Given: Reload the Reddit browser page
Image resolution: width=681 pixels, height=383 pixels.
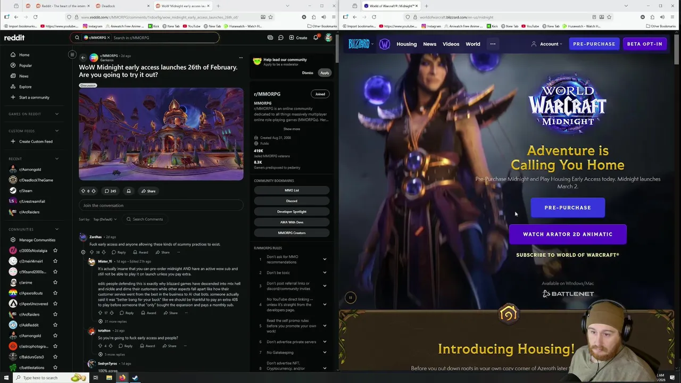Looking at the screenshot, I should pyautogui.click(x=35, y=17).
